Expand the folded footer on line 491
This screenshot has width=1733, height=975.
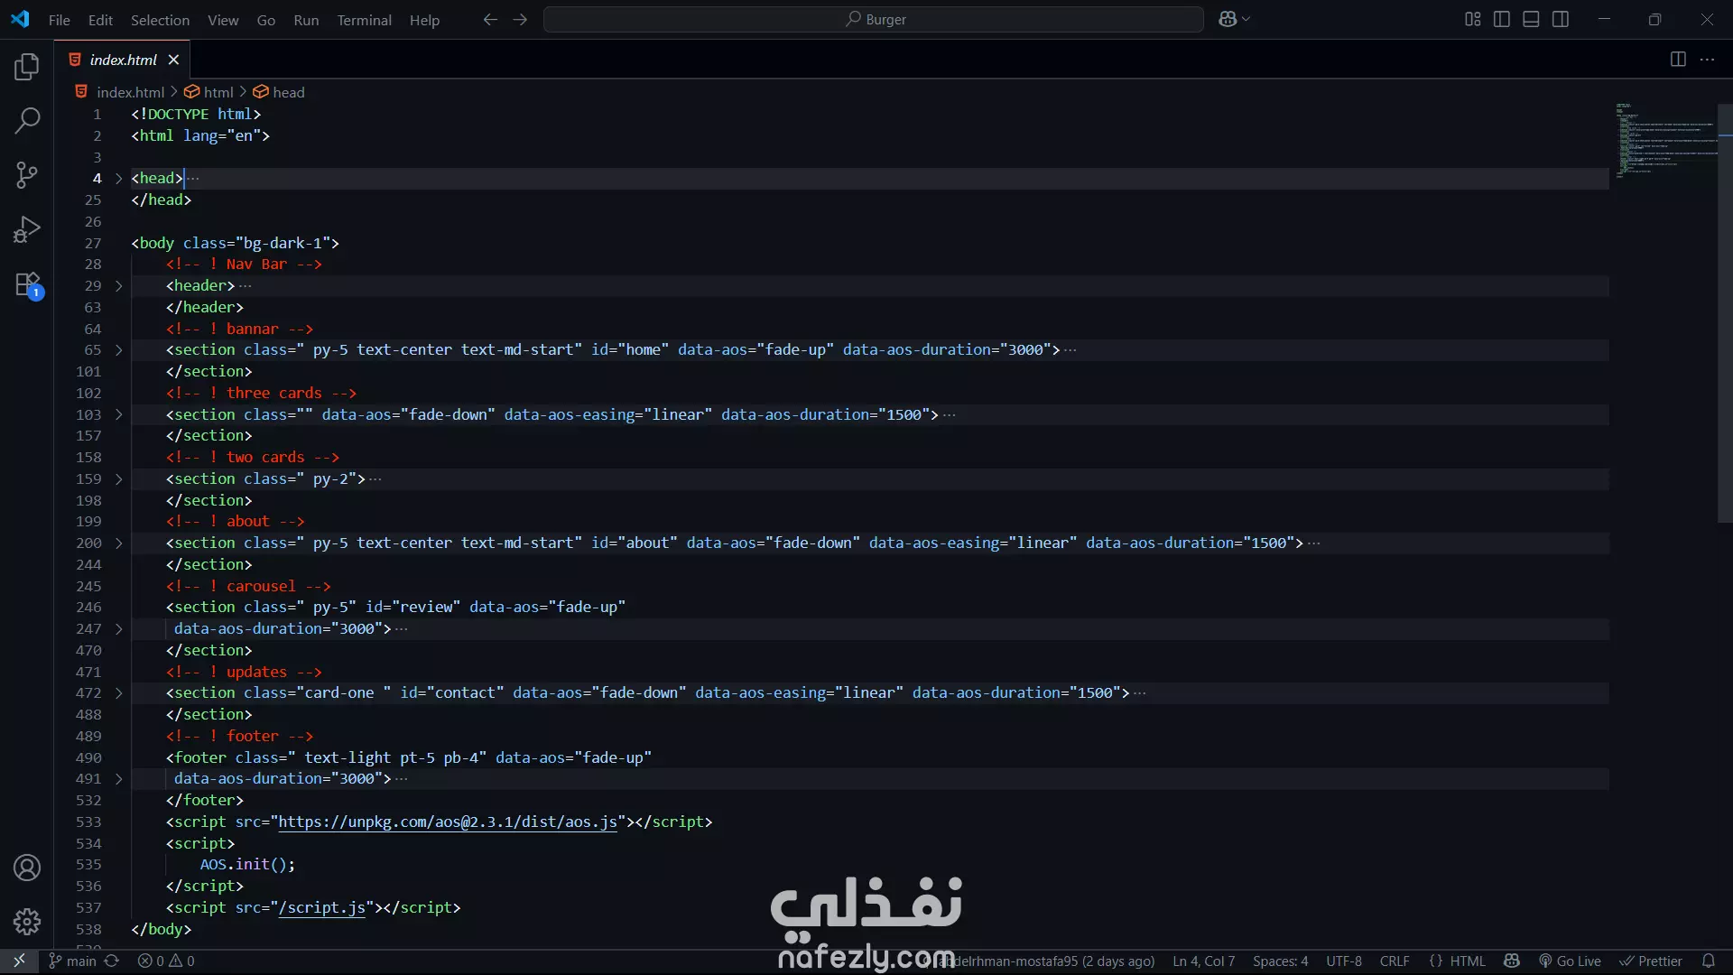pos(118,779)
